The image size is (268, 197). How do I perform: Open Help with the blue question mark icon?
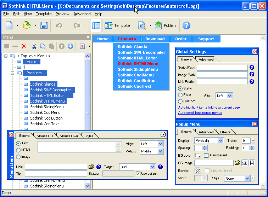[x=186, y=25]
